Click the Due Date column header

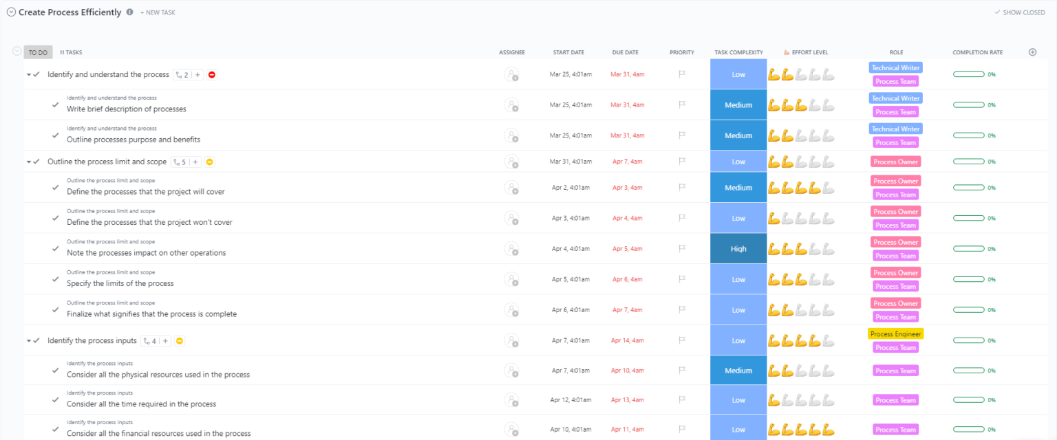tap(625, 52)
